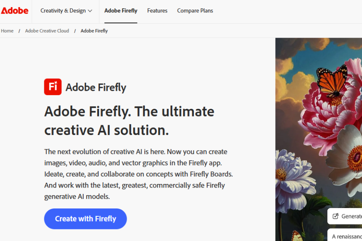Click the text 'The next evolution of creative AI'
This screenshot has width=362, height=241.
click(93, 151)
